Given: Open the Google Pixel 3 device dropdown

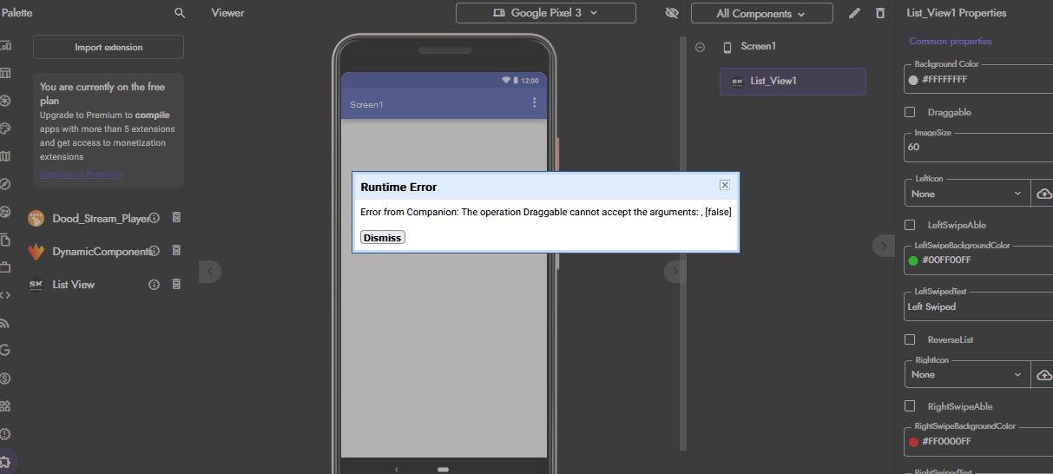Looking at the screenshot, I should 545,13.
